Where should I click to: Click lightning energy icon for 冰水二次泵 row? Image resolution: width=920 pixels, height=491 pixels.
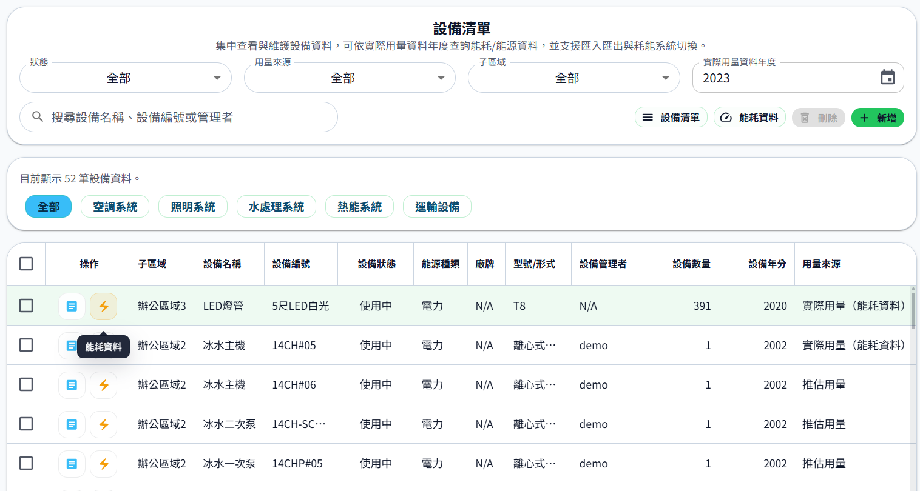tap(104, 424)
